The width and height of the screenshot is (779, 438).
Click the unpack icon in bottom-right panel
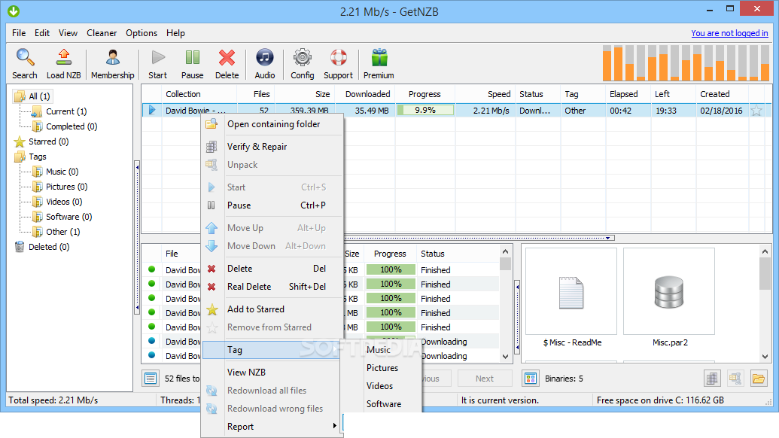[735, 379]
